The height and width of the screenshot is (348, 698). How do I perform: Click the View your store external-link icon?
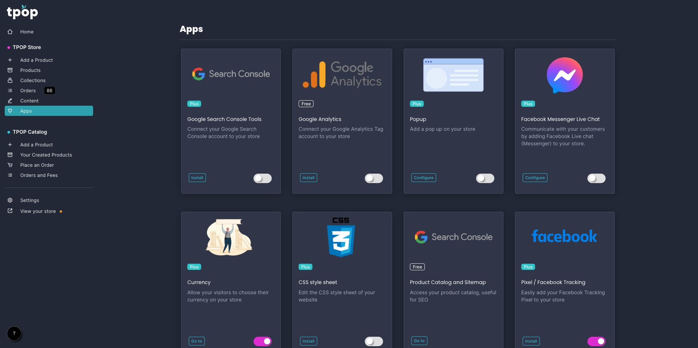(10, 211)
